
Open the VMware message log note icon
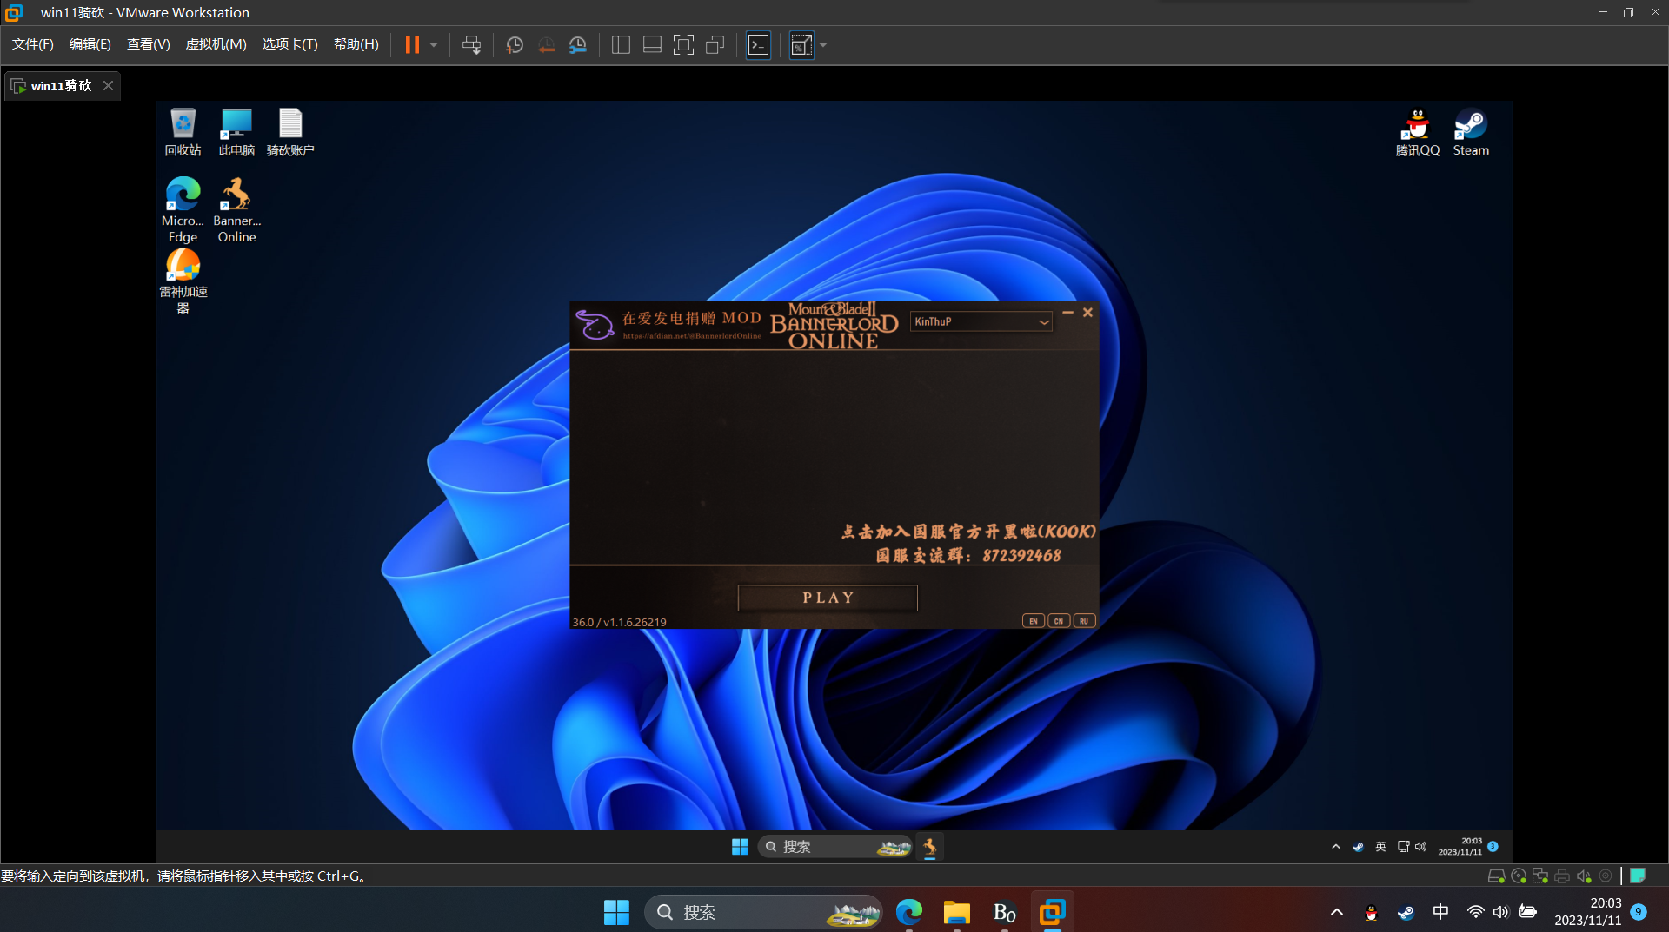(1638, 876)
